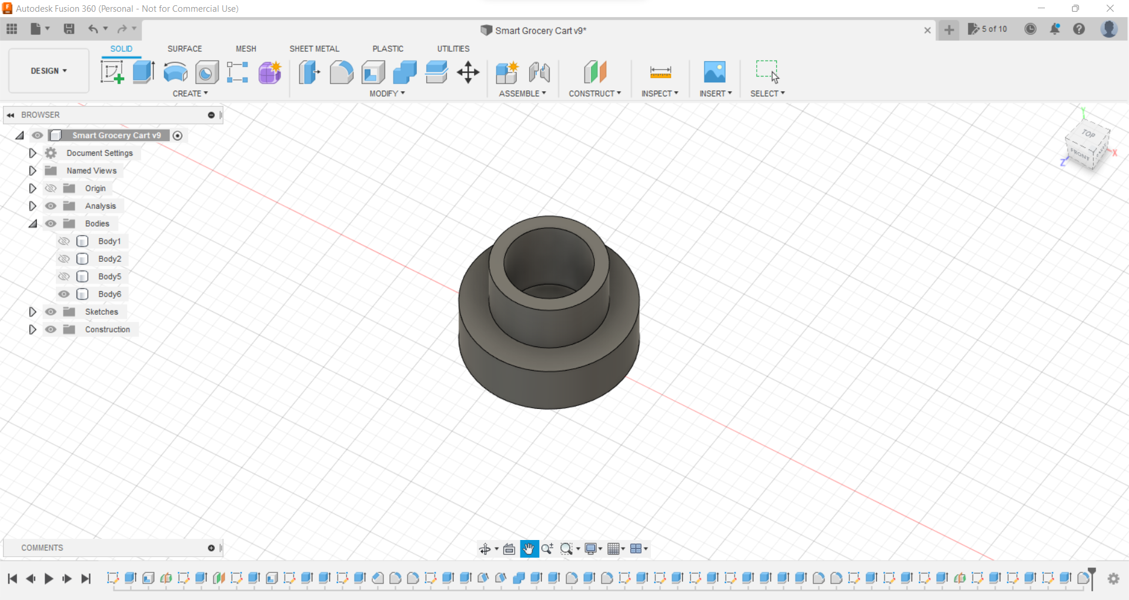Toggle visibility of the Origin folder
This screenshot has width=1129, height=600.
pos(51,188)
